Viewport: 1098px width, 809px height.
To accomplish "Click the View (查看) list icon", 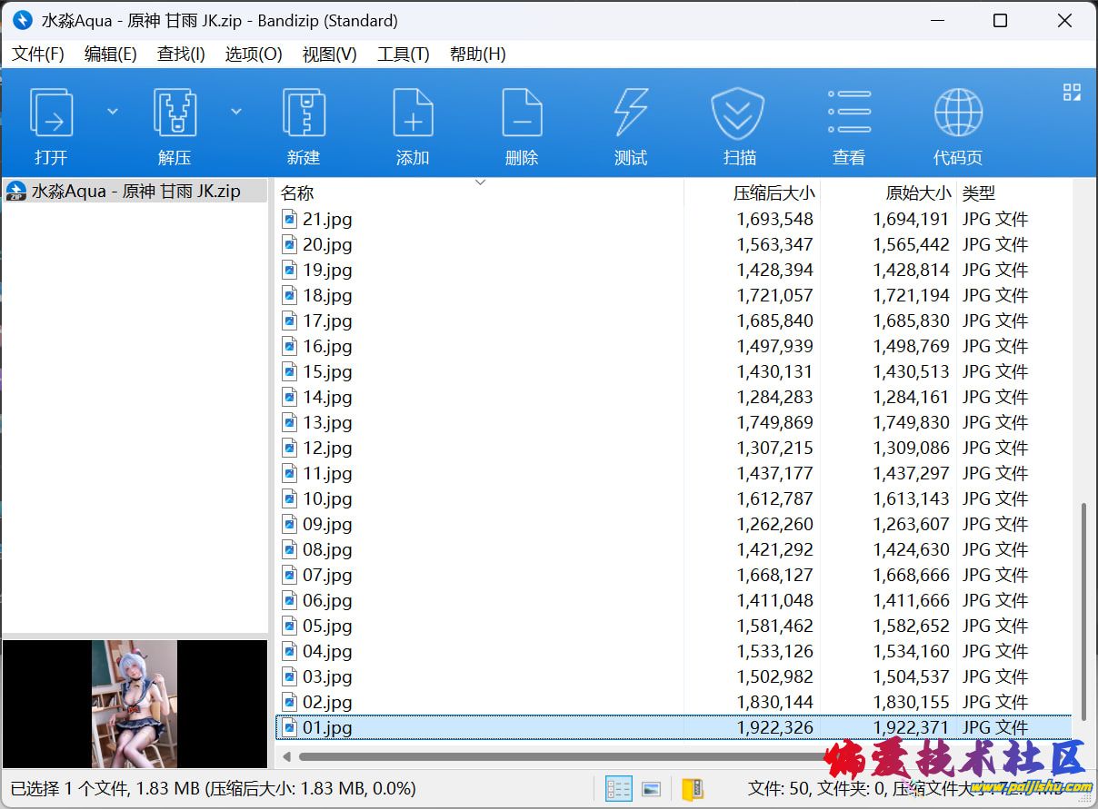I will click(848, 113).
